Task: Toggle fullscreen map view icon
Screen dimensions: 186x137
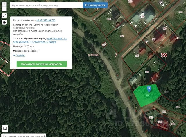Action: pos(4,15)
